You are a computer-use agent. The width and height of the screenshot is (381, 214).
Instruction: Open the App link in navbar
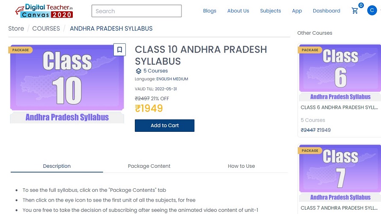pyautogui.click(x=297, y=11)
